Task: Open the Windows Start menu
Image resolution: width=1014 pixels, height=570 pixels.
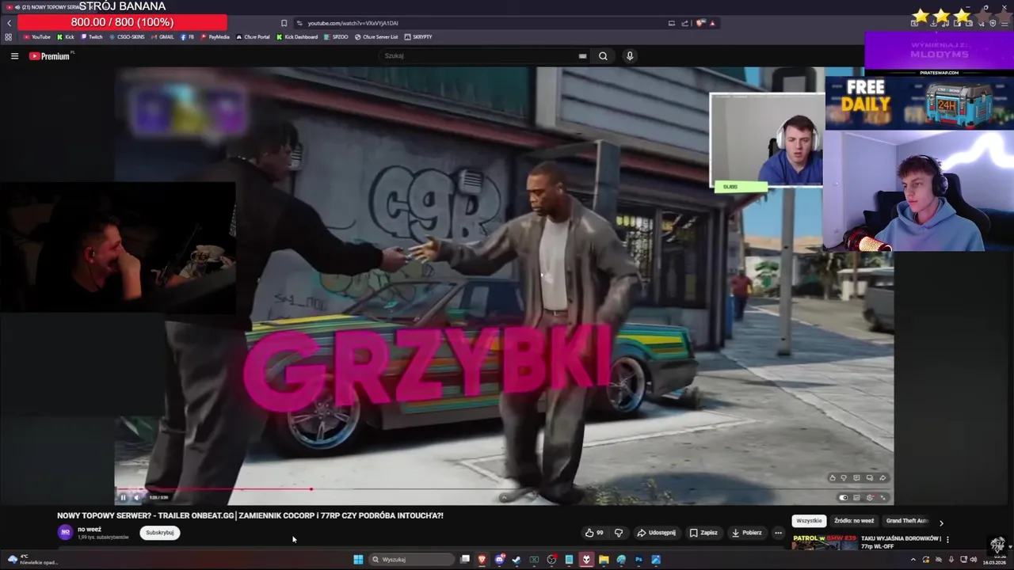Action: click(358, 560)
